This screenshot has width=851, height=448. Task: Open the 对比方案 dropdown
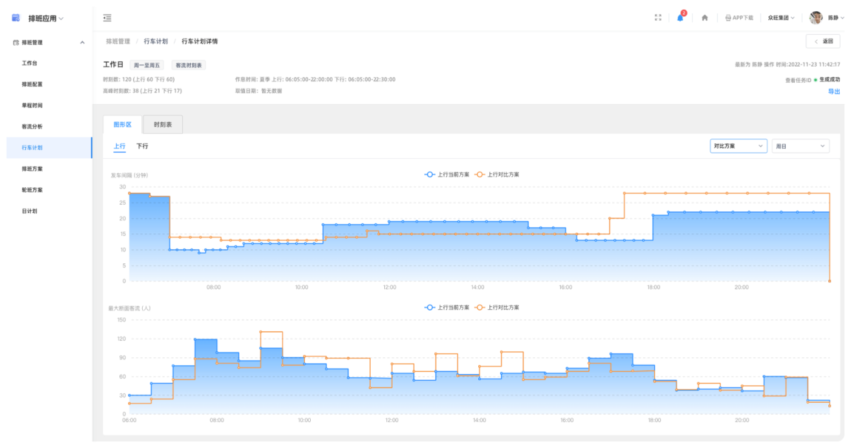click(738, 146)
